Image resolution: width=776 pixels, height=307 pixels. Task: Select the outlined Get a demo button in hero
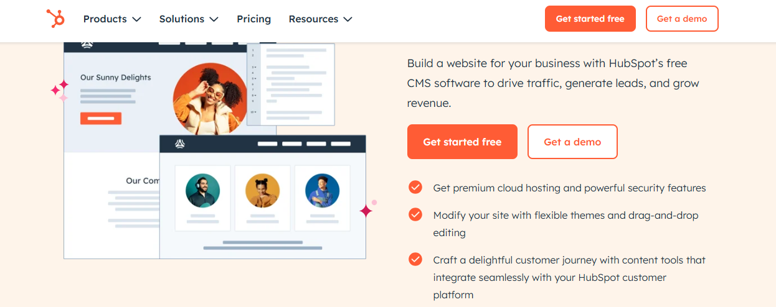572,142
